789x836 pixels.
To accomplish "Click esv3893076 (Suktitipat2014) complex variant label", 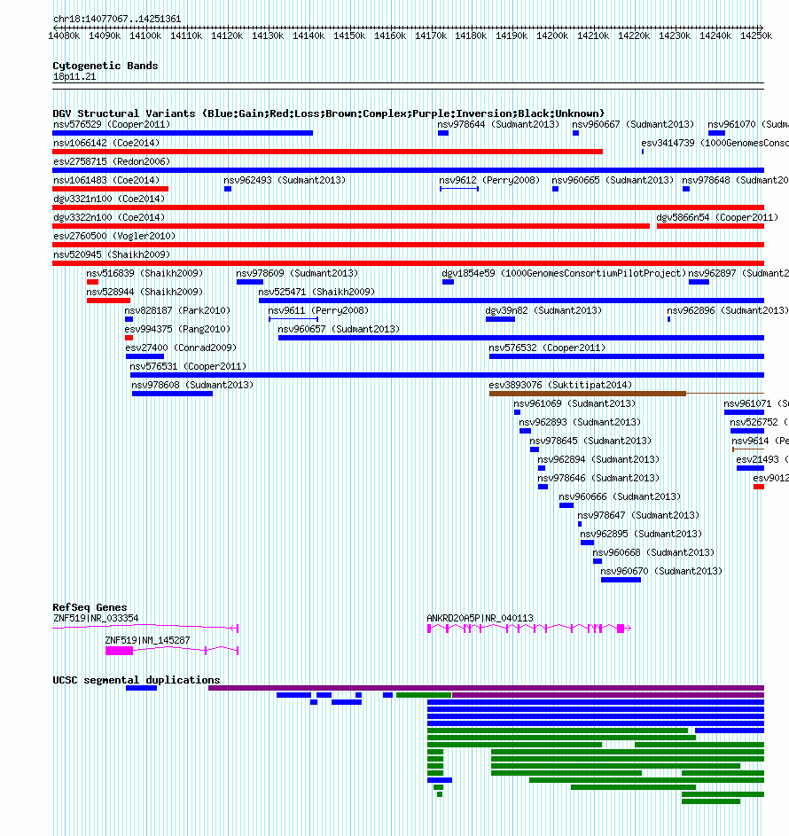I will 560,385.
